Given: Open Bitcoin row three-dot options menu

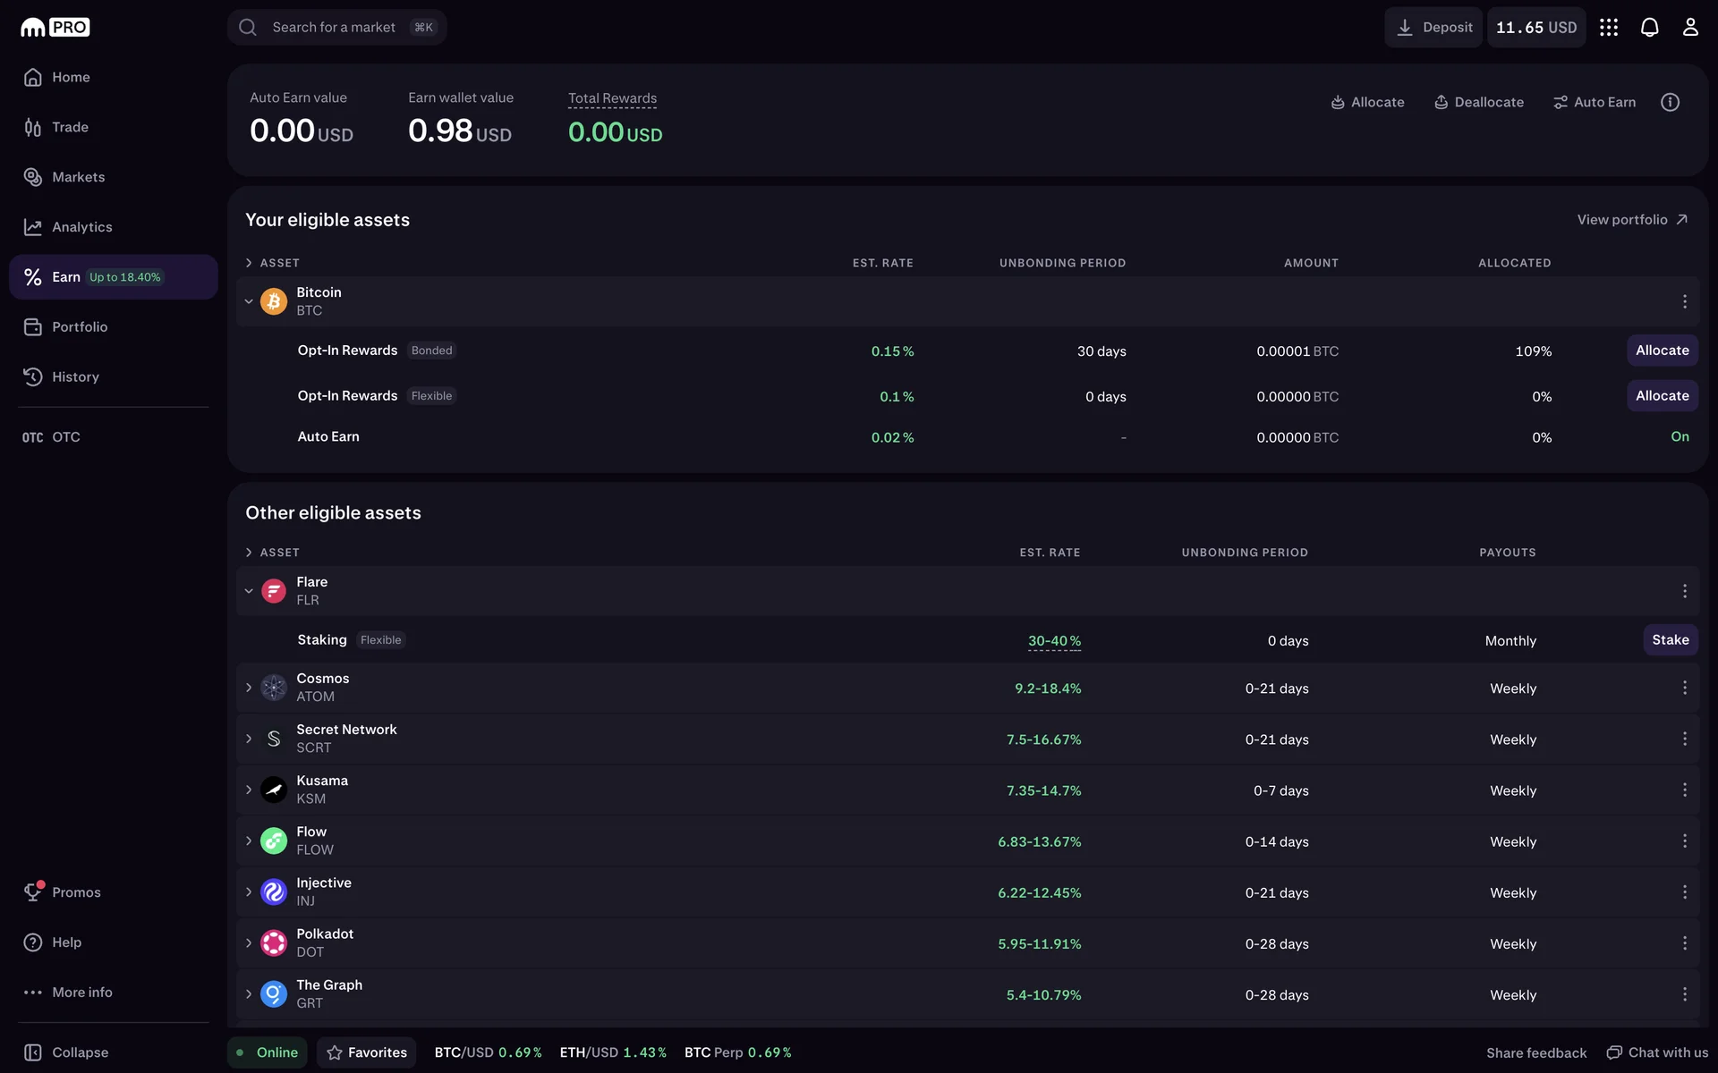Looking at the screenshot, I should (1684, 302).
